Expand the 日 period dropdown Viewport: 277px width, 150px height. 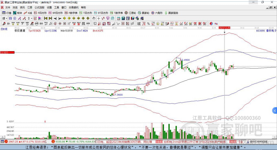[6, 18]
